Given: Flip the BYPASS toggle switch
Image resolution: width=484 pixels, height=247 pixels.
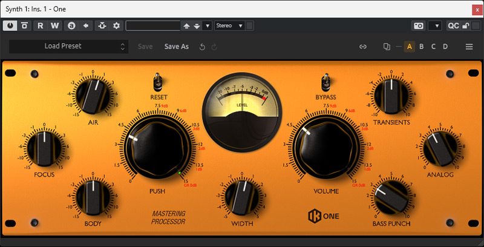Looking at the screenshot, I should point(325,82).
